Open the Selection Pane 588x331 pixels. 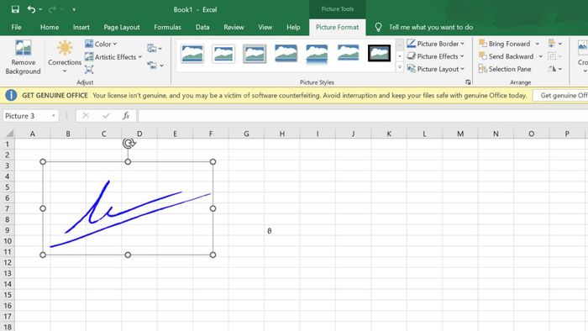pos(505,69)
